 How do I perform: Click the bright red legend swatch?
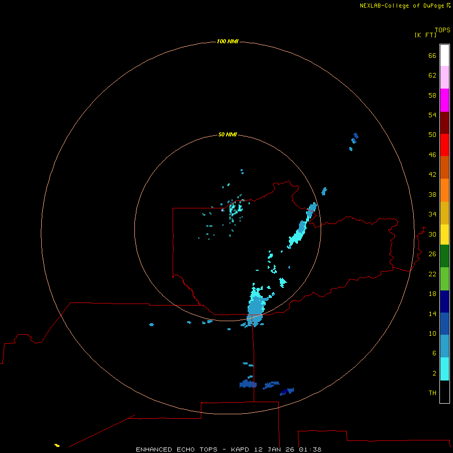[x=444, y=145]
